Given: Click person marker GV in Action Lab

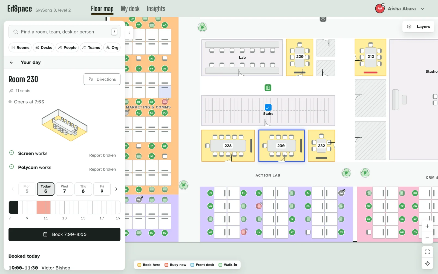Looking at the screenshot, I should pos(341,232).
